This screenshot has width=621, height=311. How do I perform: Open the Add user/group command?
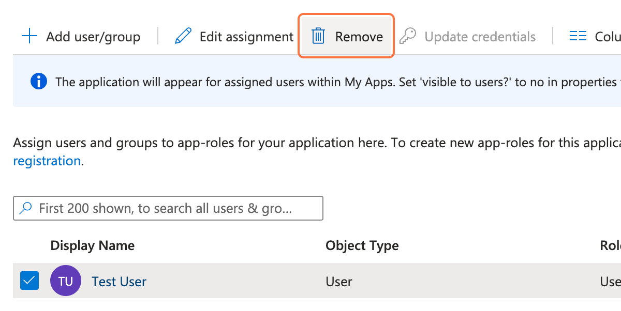point(81,37)
